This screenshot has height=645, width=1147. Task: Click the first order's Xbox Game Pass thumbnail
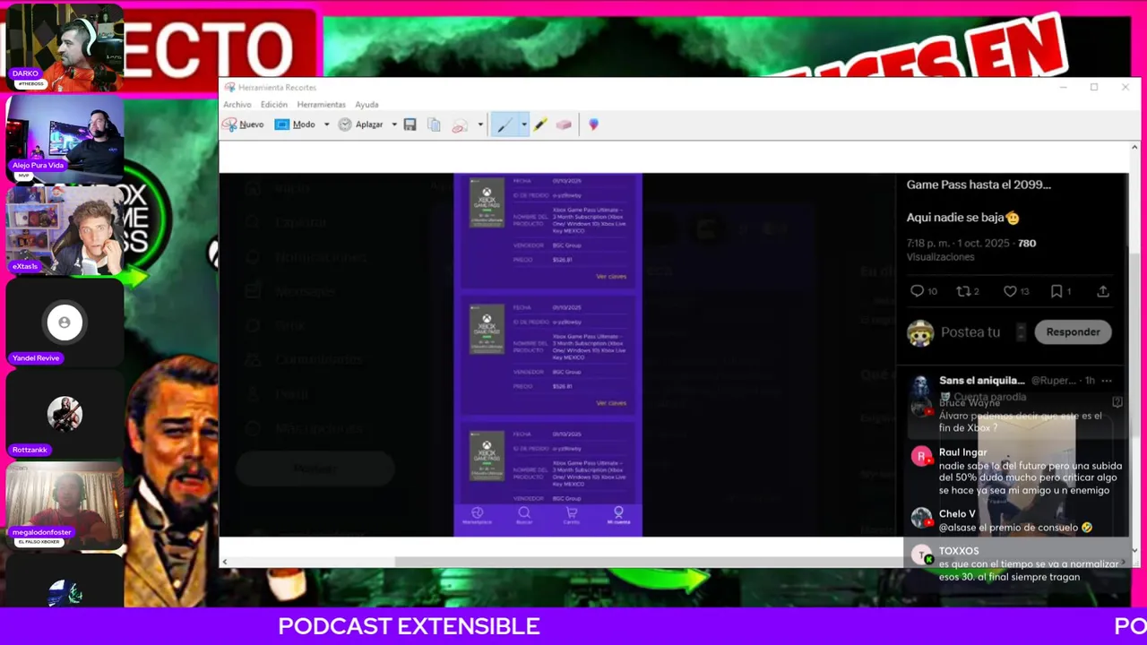point(487,204)
